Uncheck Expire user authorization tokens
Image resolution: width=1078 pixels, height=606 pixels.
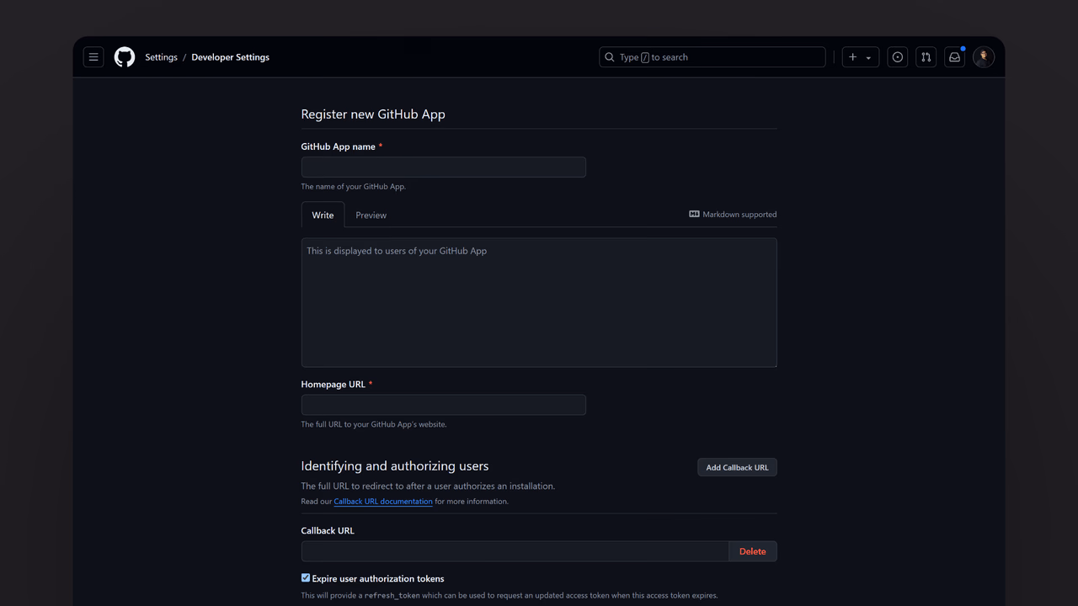pyautogui.click(x=306, y=578)
